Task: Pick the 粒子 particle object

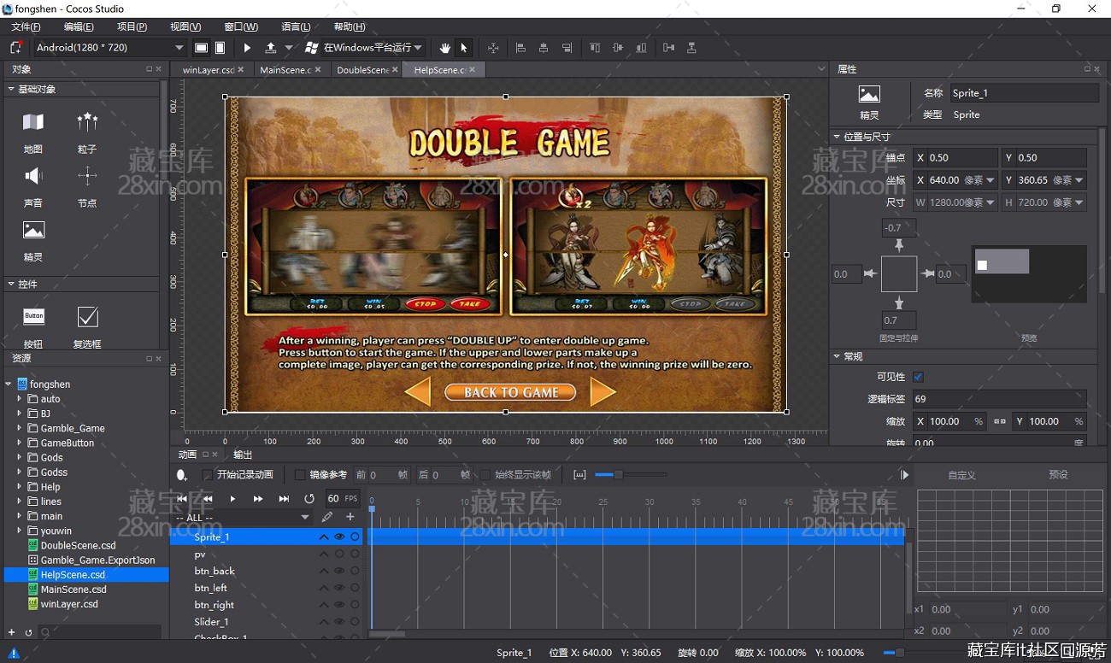Action: [x=87, y=131]
